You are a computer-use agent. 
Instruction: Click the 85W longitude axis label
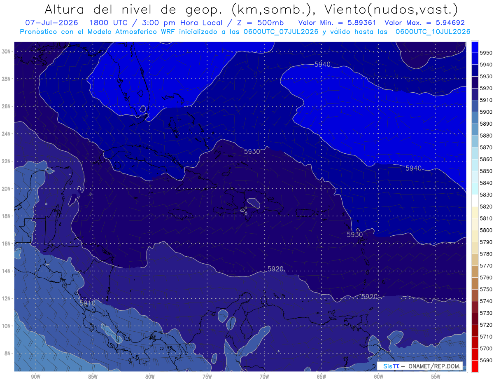93,377
